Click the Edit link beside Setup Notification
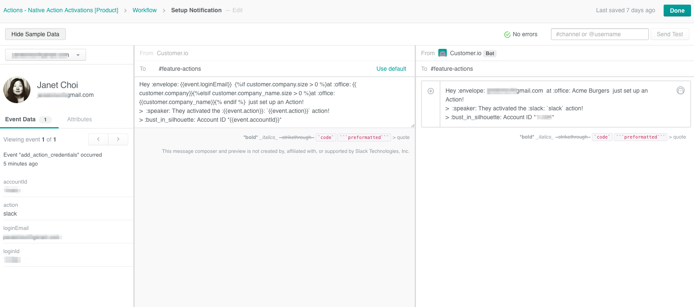Screen dimensions: 694x307 pyautogui.click(x=238, y=10)
